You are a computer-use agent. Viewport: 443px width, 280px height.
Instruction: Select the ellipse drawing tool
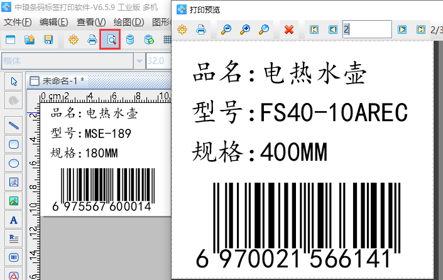[x=14, y=163]
